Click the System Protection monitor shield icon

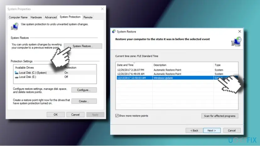tap(15, 27)
